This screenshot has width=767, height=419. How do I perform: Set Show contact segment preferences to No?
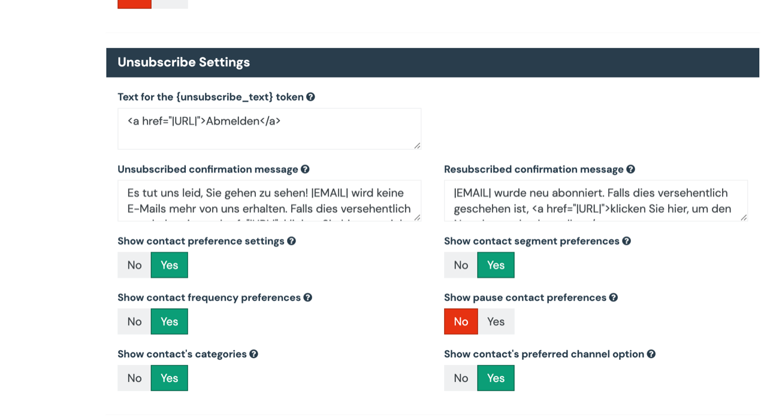461,265
